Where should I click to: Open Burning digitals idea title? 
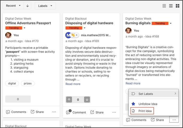click(x=138, y=23)
